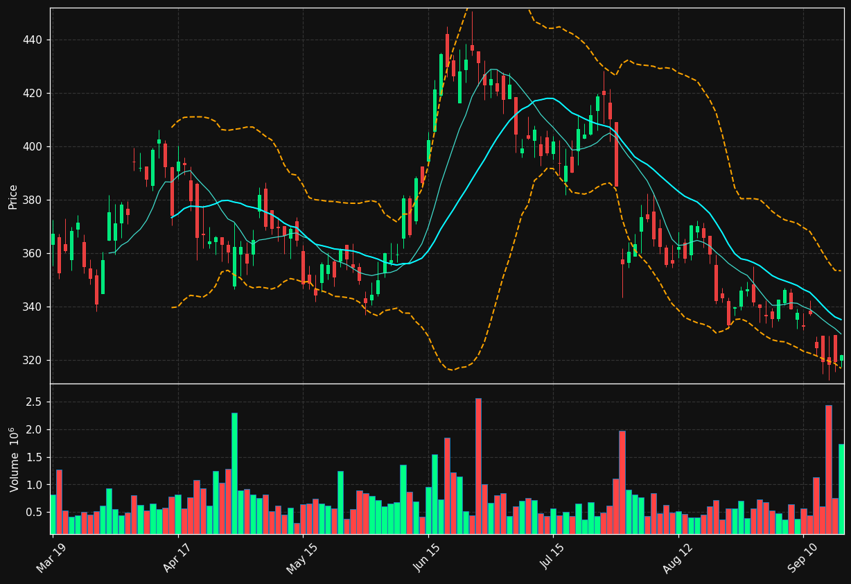
Task: Select the 420 price tick label
Action: click(x=32, y=94)
